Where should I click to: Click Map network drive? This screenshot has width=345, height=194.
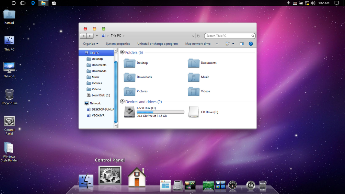click(198, 44)
